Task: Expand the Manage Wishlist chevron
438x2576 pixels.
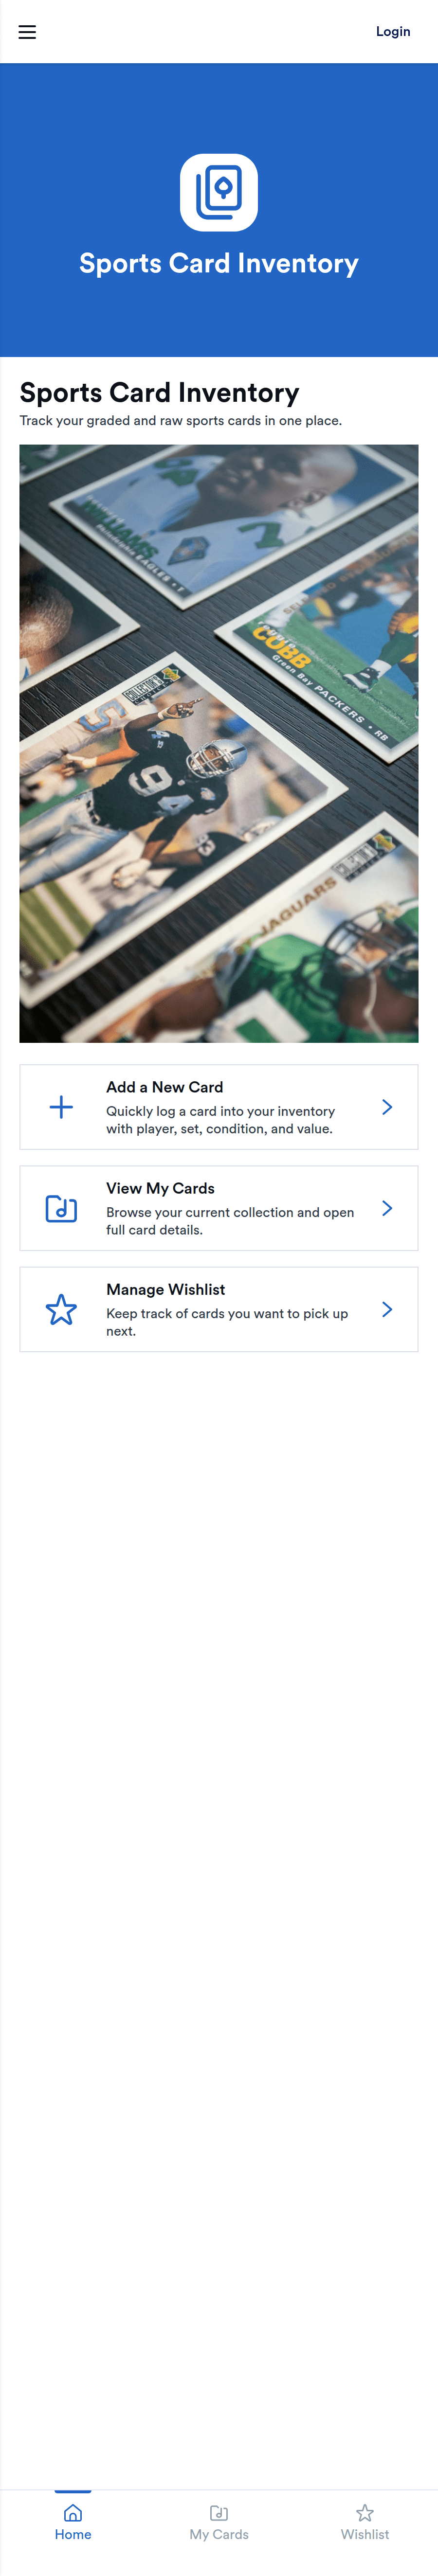Action: [x=387, y=1309]
